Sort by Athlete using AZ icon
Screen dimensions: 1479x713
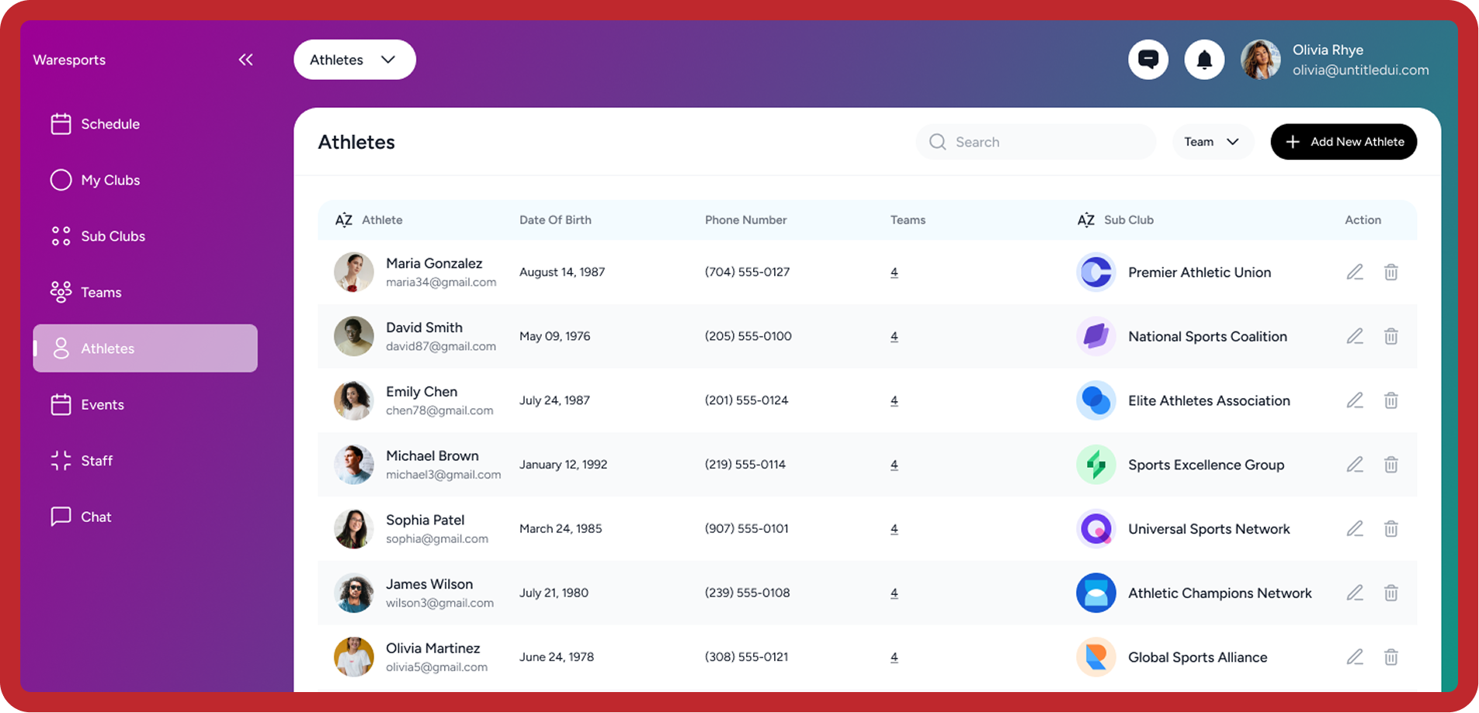[343, 220]
